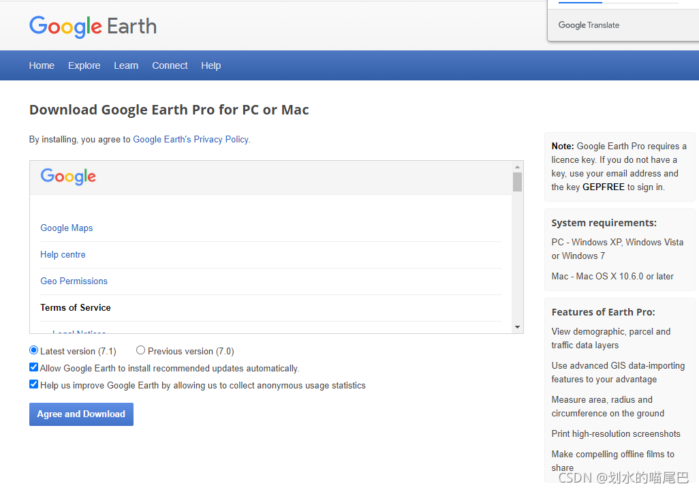The width and height of the screenshot is (699, 490).
Task: Click the Google logo in terms box
Action: pos(68,177)
